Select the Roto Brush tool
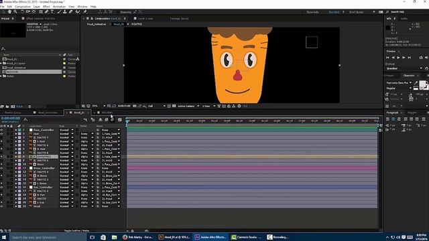 click(x=78, y=12)
